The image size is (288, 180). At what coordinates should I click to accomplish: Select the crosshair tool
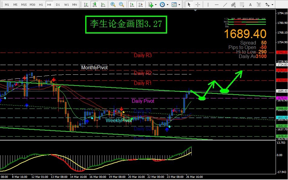click(198, 5)
